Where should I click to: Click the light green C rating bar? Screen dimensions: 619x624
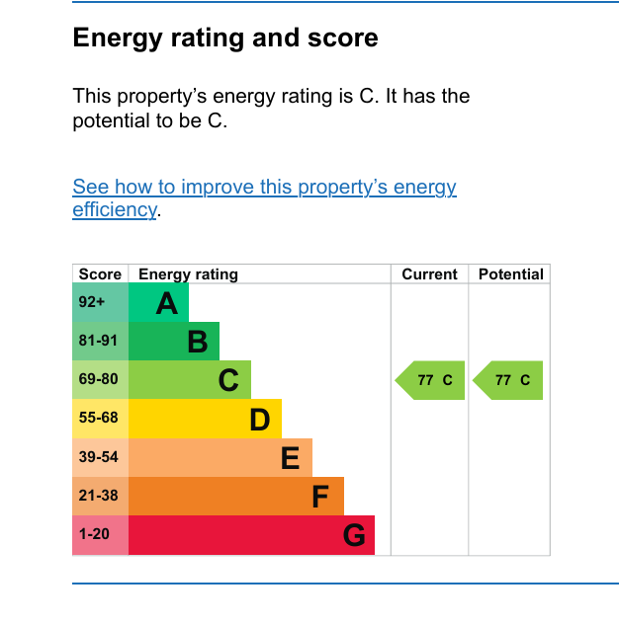(190, 380)
